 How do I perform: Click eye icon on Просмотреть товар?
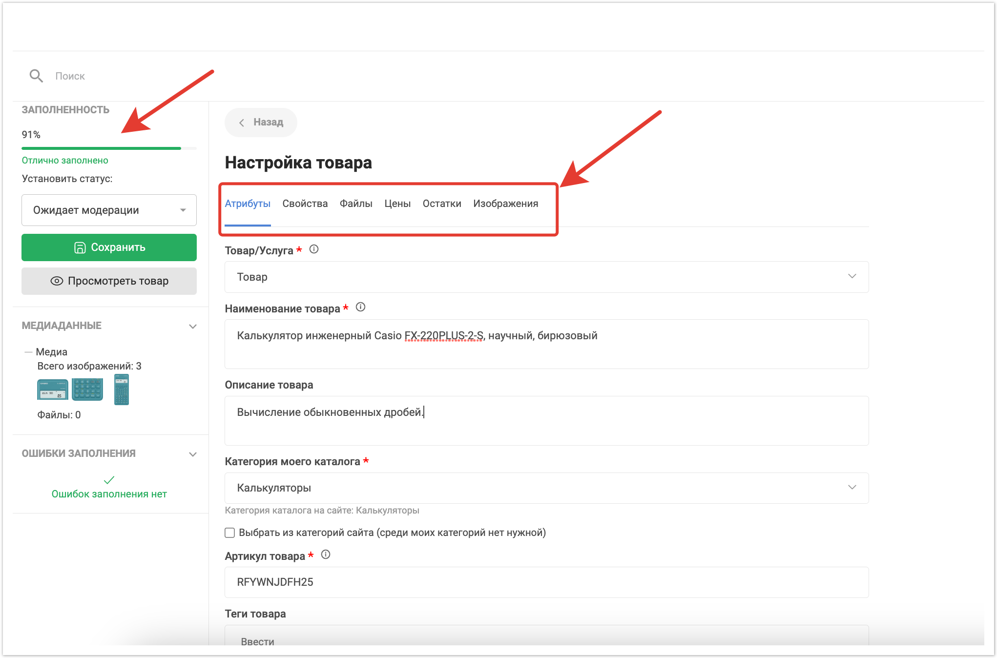coord(57,281)
